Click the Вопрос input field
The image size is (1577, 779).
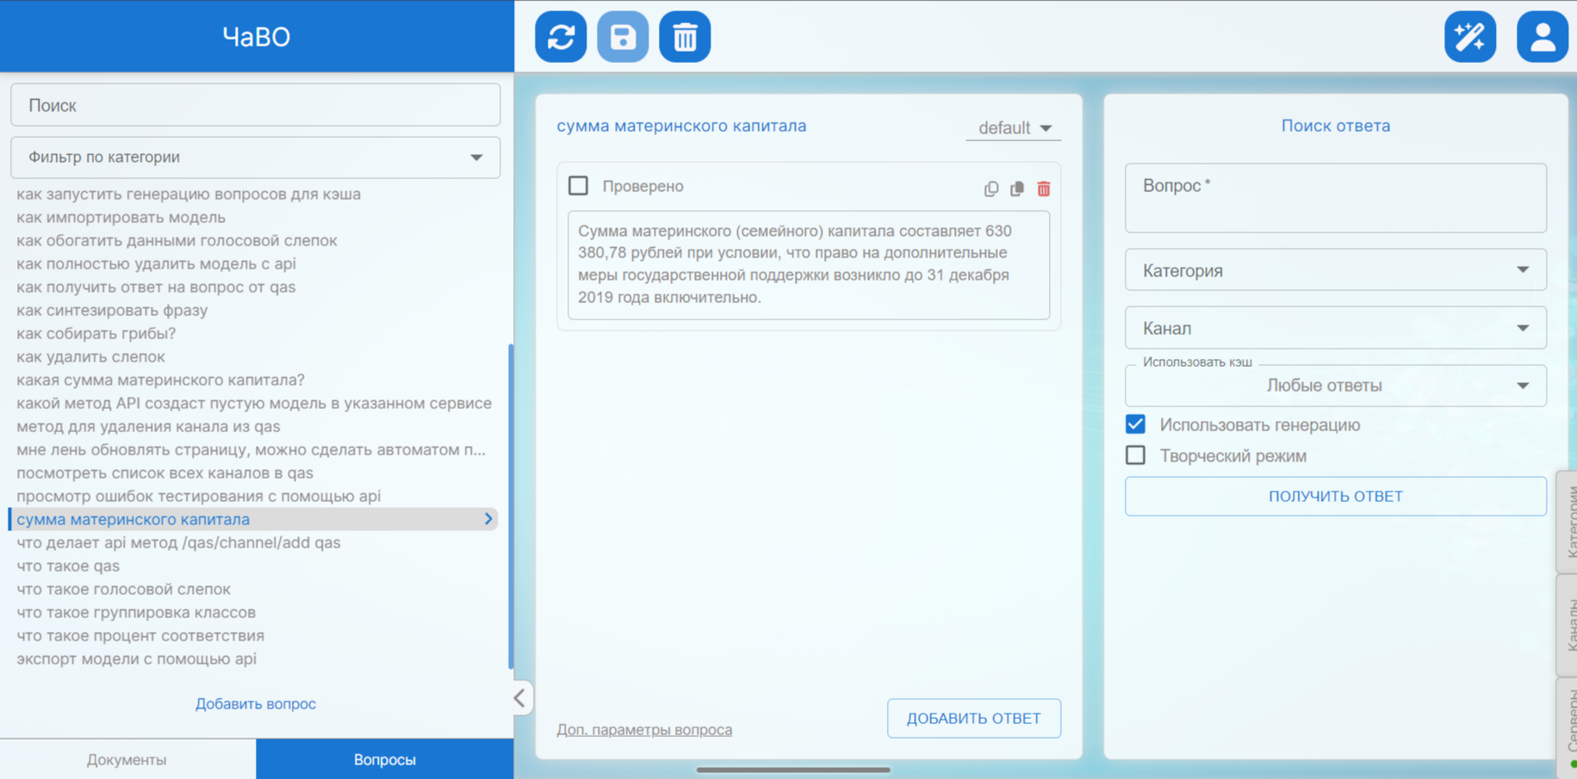(x=1335, y=198)
